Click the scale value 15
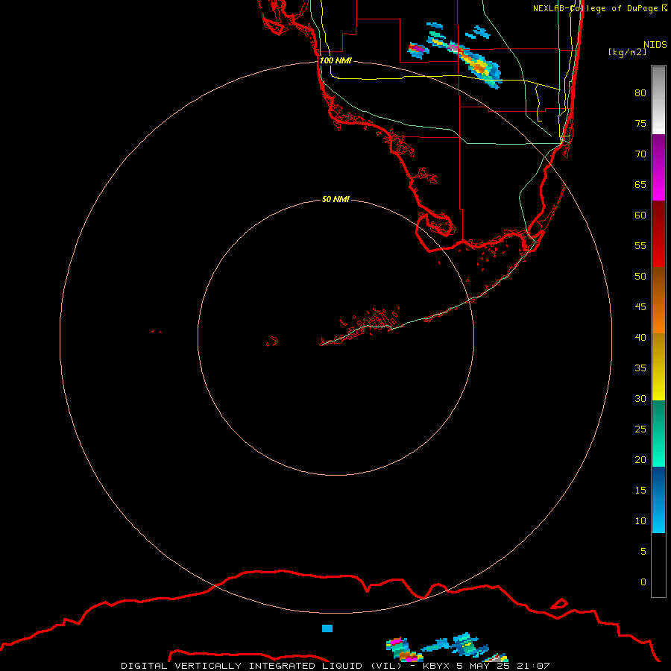The image size is (671, 671). [640, 491]
